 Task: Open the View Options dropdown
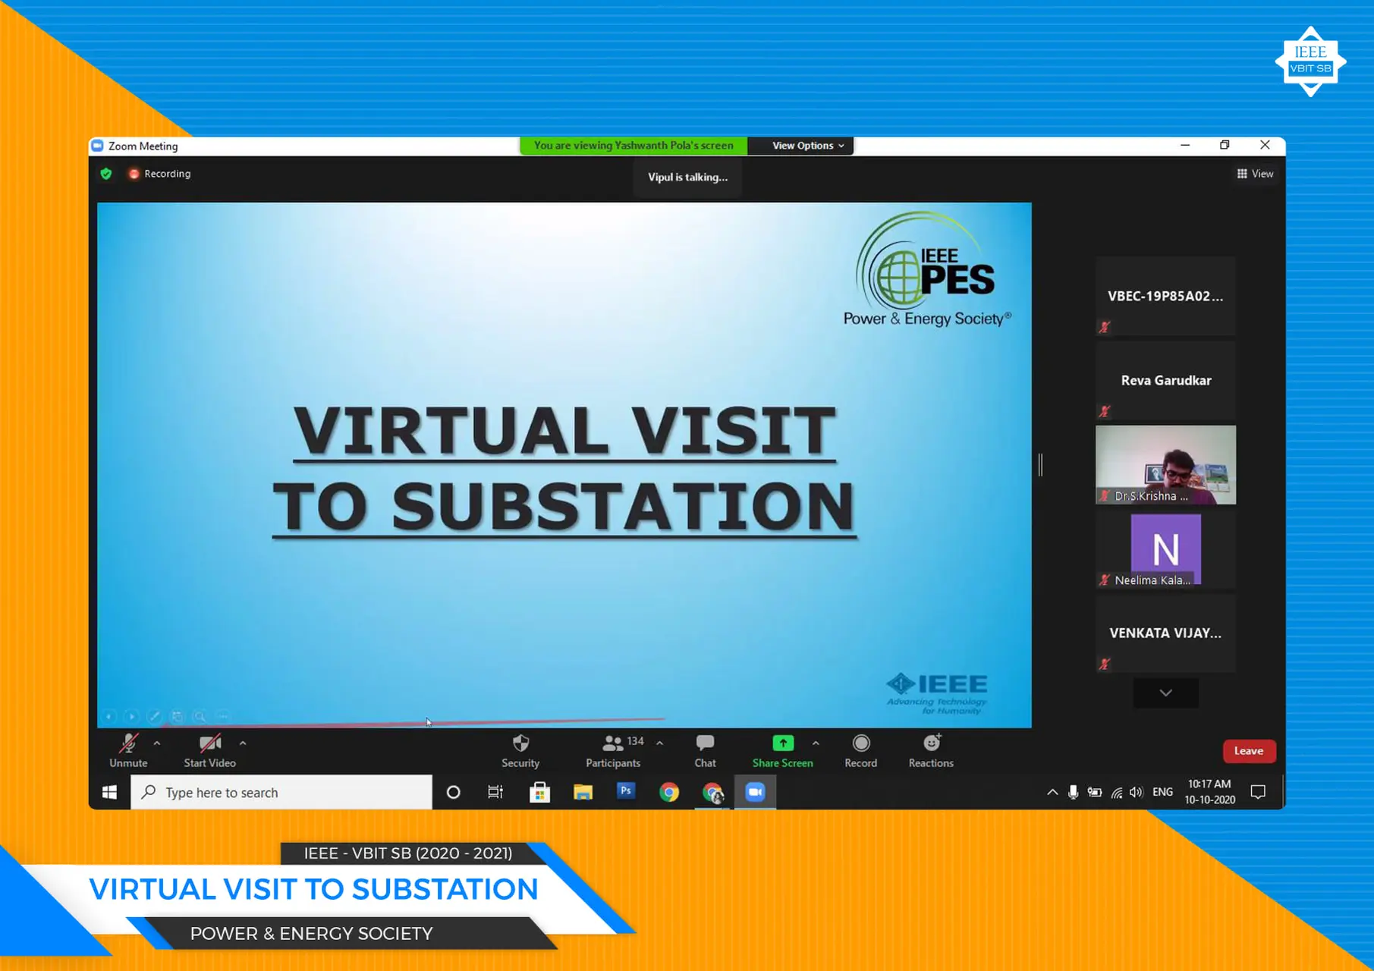pos(800,145)
